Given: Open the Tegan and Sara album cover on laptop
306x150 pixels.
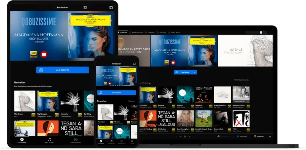Looking at the screenshot, I should [x=167, y=119].
